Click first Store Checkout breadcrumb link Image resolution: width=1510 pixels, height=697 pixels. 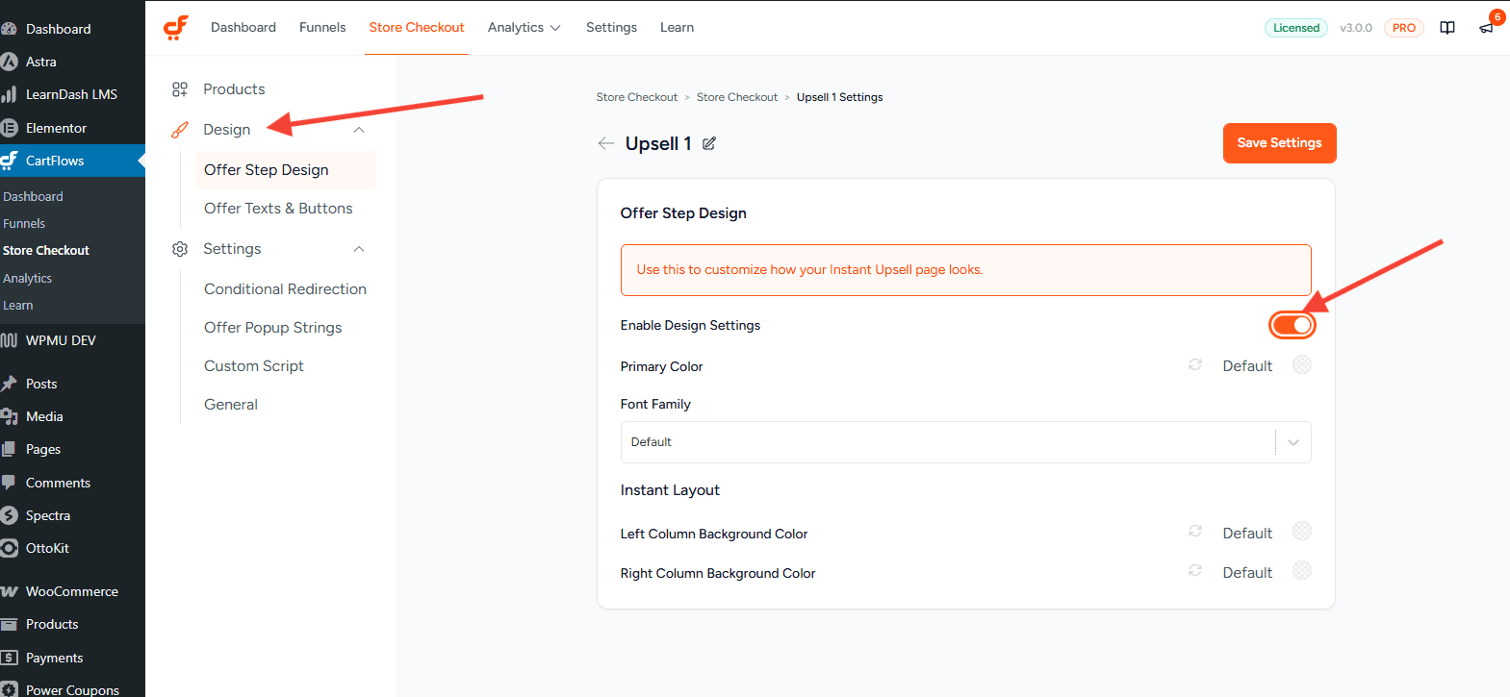click(636, 97)
